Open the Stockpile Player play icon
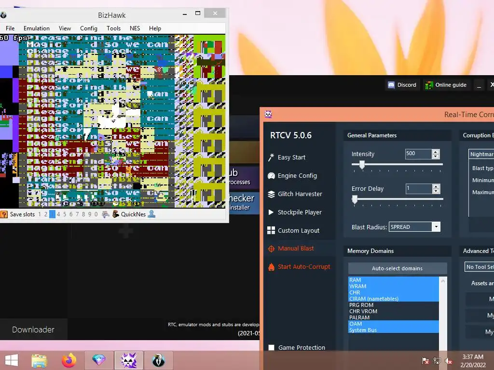 (271, 212)
